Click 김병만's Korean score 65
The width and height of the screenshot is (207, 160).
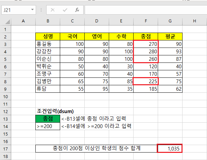(x=72, y=82)
